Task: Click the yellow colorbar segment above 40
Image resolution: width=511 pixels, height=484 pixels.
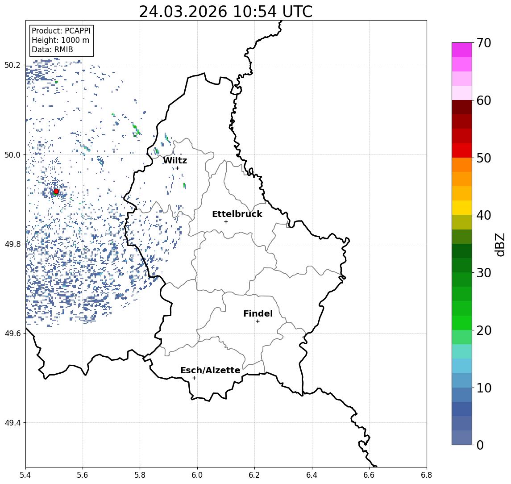Action: (462, 208)
